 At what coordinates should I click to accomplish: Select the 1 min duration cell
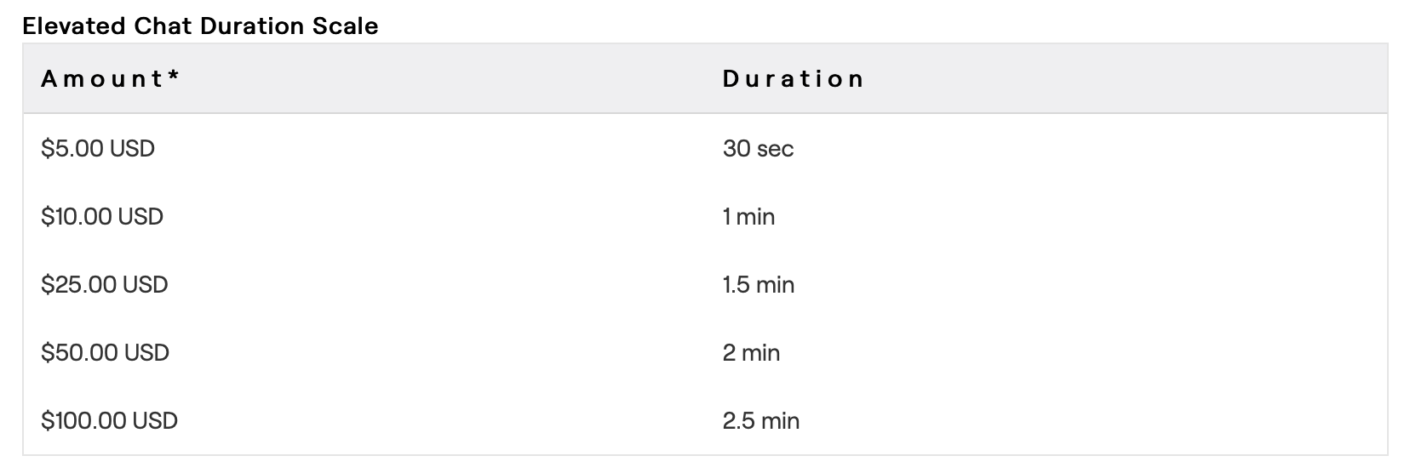click(x=748, y=217)
